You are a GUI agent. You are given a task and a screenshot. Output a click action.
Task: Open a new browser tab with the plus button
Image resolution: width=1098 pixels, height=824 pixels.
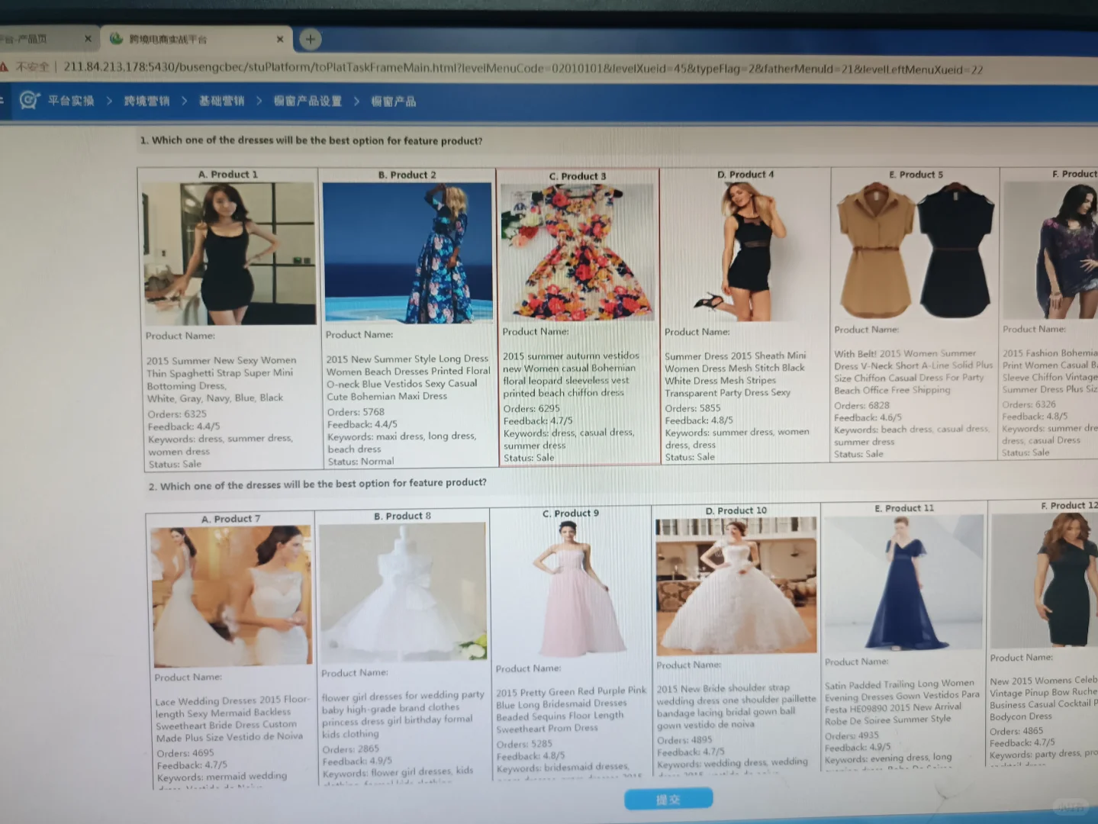pyautogui.click(x=310, y=39)
